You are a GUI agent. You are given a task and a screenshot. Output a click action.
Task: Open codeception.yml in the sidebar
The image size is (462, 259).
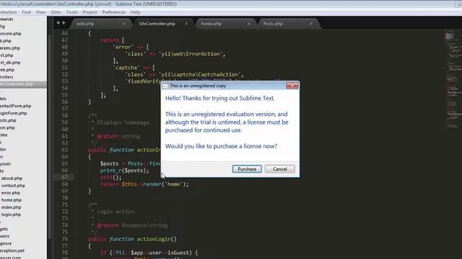[12, 251]
